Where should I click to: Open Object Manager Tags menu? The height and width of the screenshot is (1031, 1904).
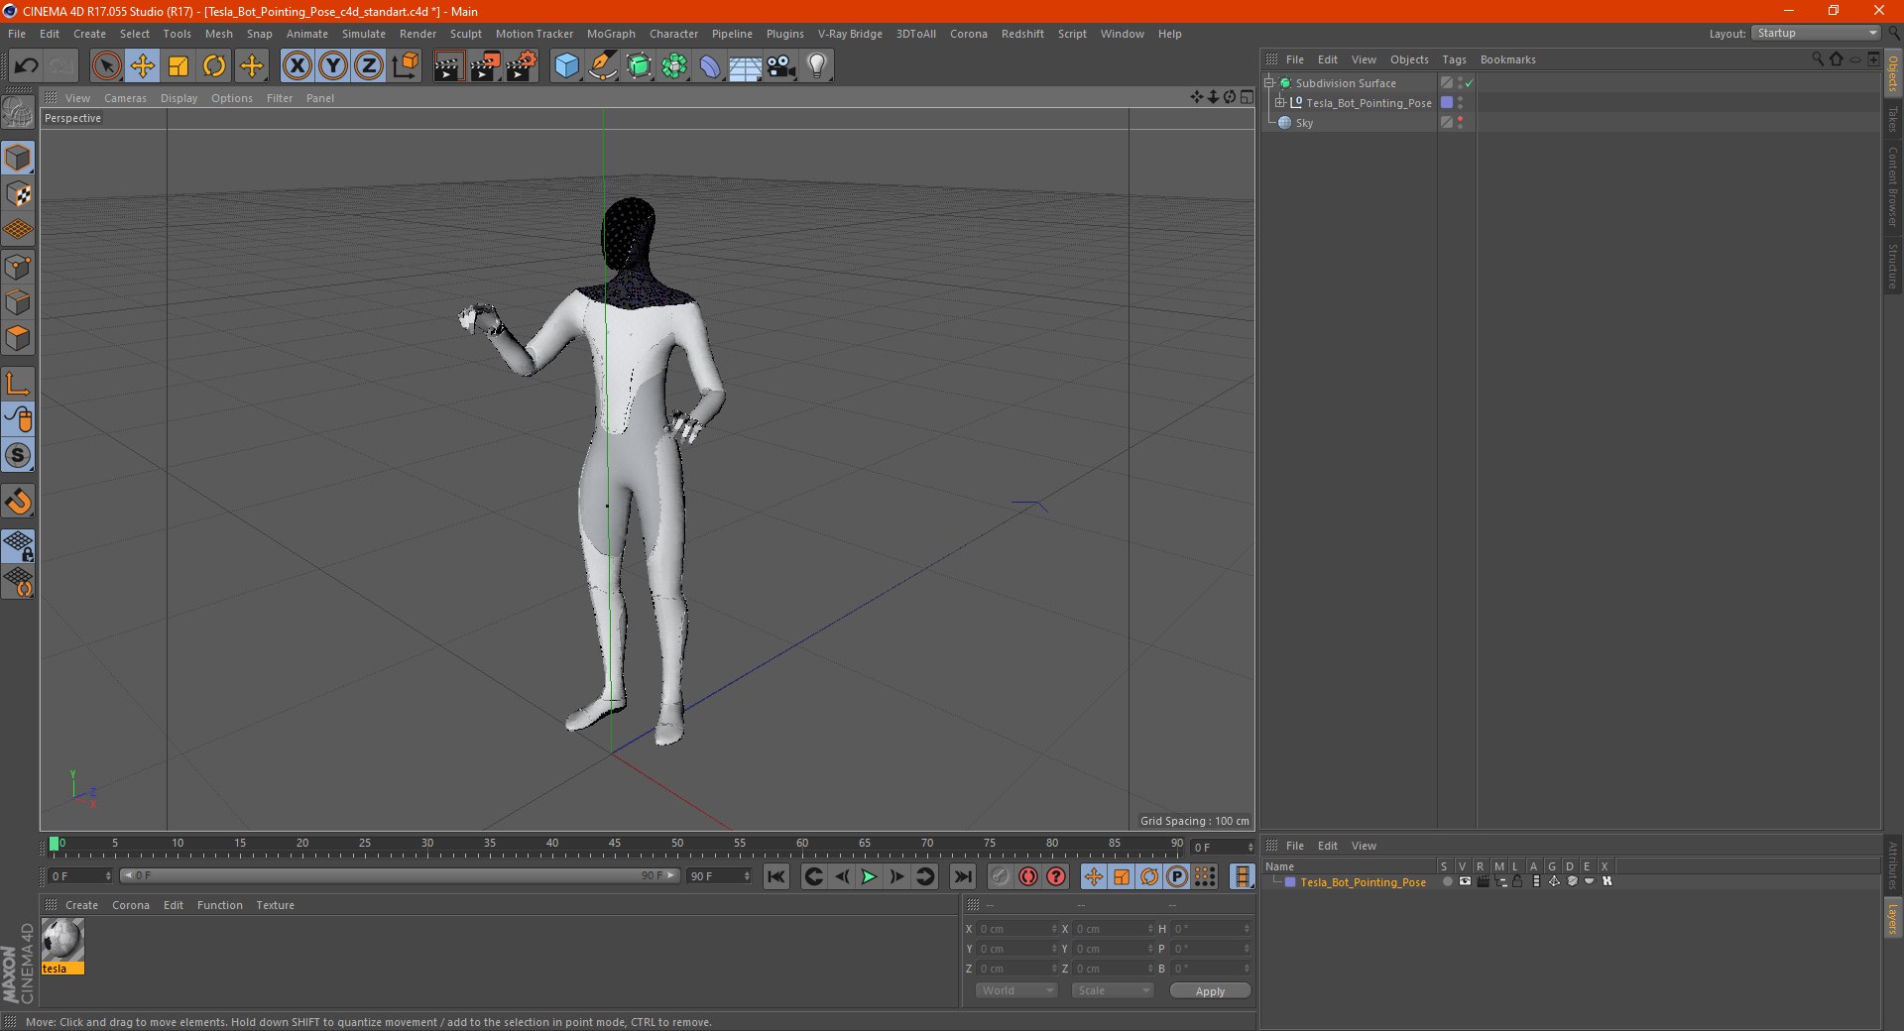(x=1454, y=59)
